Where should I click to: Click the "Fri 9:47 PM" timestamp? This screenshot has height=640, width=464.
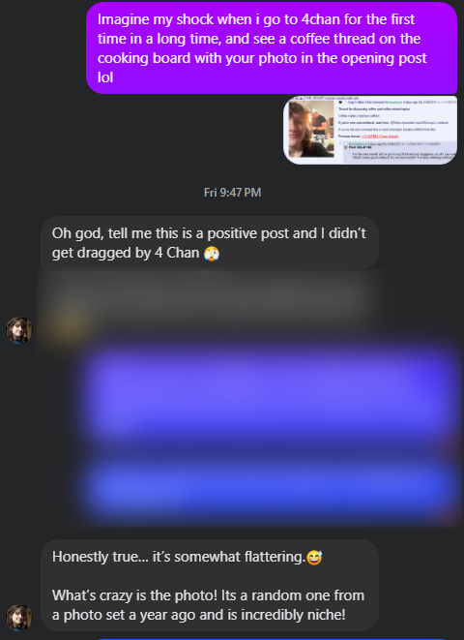[x=232, y=193]
